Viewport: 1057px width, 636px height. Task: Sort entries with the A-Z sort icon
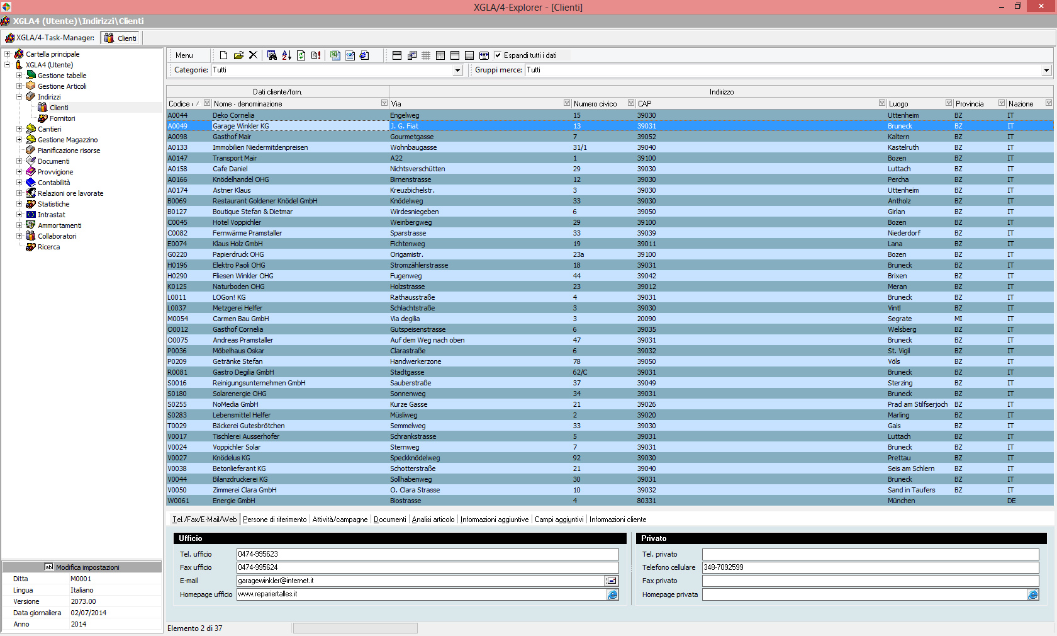click(x=286, y=55)
